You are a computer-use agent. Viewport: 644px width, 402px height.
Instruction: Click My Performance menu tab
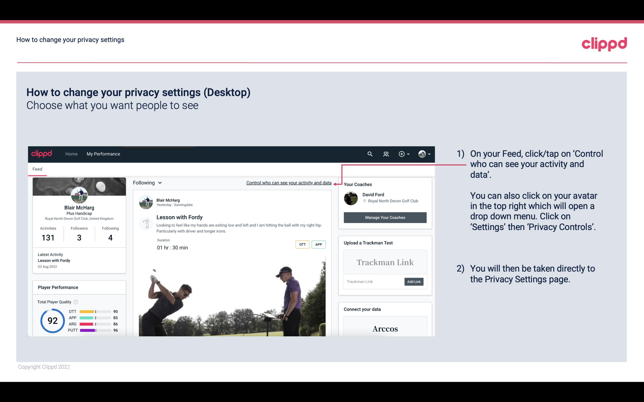(103, 154)
